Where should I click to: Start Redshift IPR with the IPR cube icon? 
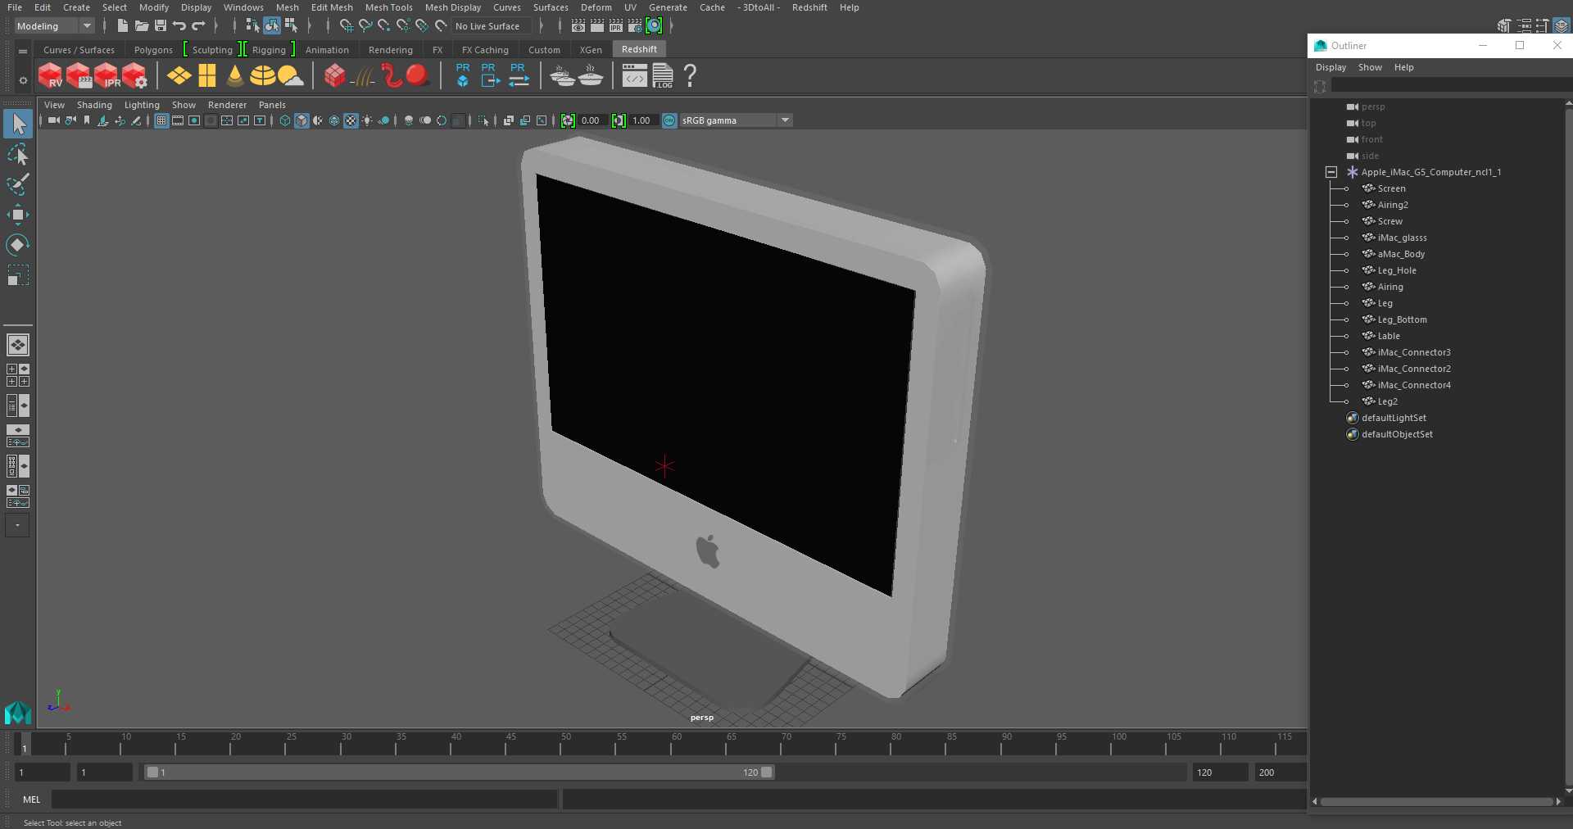pos(107,76)
